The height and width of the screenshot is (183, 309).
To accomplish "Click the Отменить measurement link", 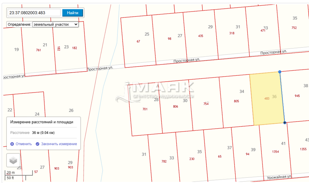I will (x=24, y=144).
